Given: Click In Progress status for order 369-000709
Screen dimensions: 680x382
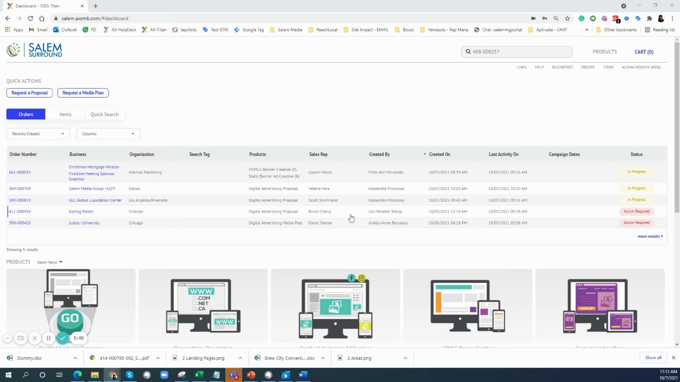Looking at the screenshot, I should [636, 188].
